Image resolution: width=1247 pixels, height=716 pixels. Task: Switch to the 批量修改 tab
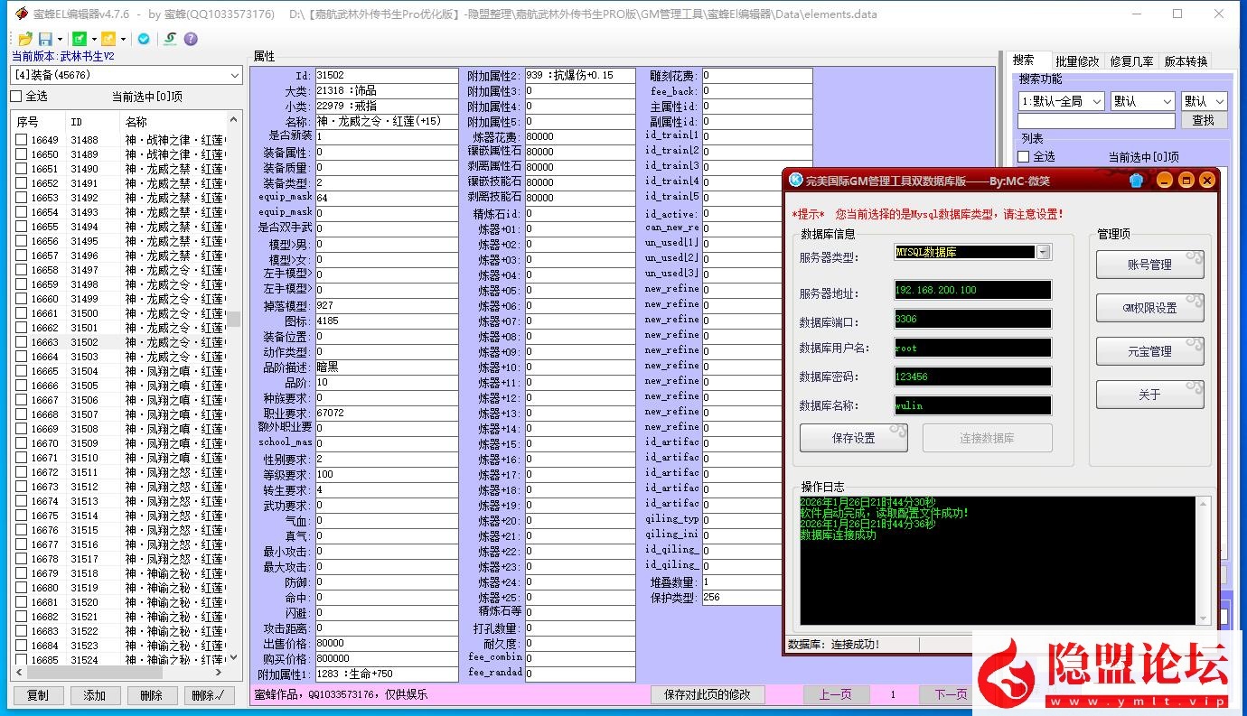point(1077,61)
